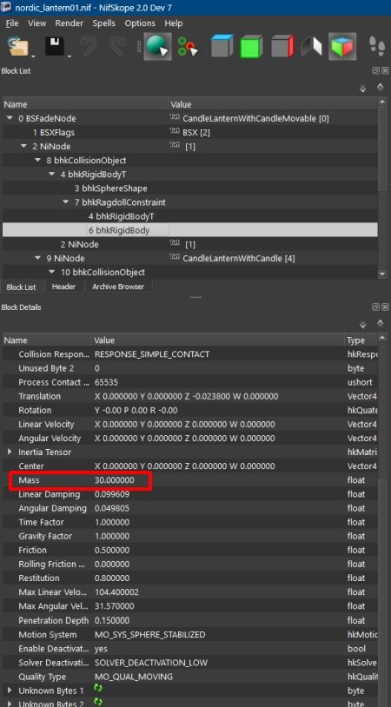391x707 pixels.
Task: Click the Undo arrow icon
Action: coord(89,46)
